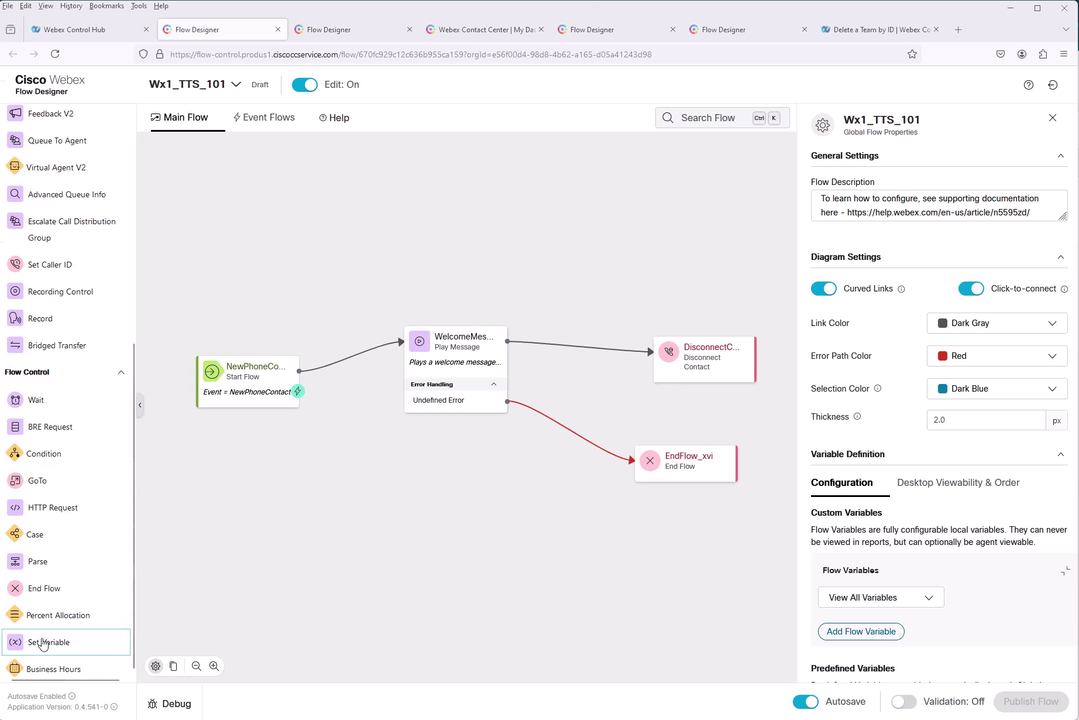Select the Condition activity icon
The image size is (1079, 720).
[14, 454]
